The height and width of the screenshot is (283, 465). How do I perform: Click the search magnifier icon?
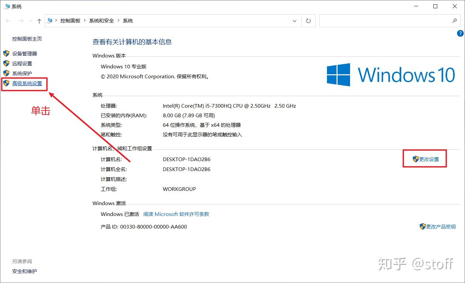tap(455, 20)
